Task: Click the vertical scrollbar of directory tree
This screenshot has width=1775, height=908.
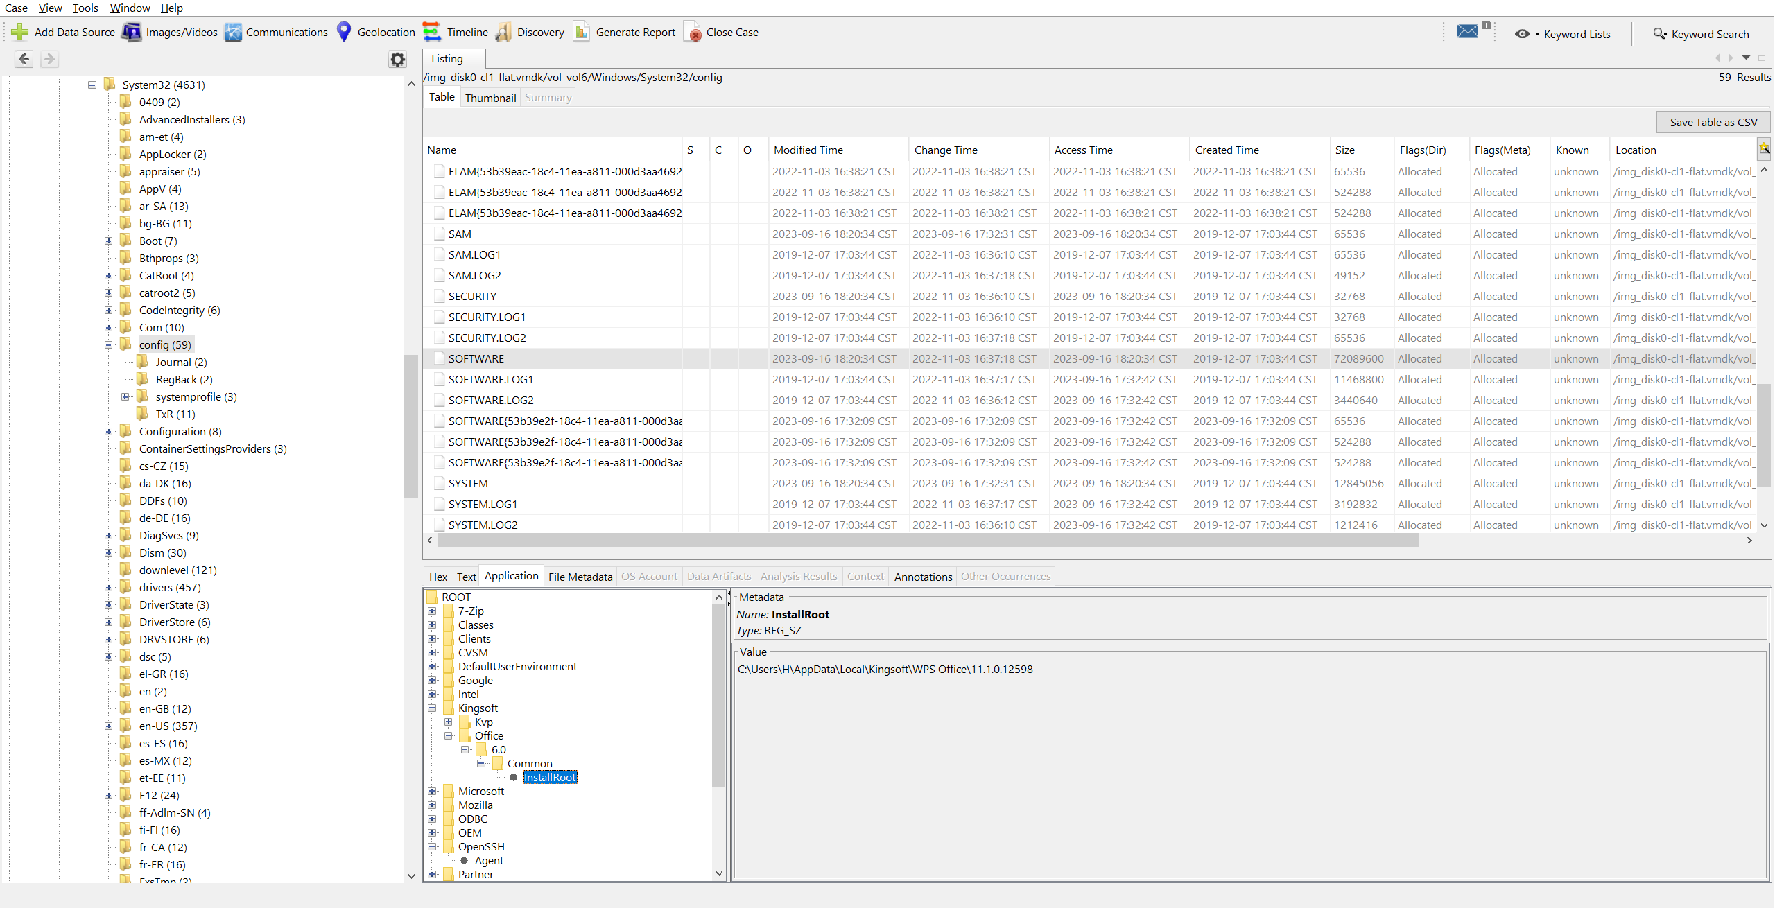Action: coord(410,426)
